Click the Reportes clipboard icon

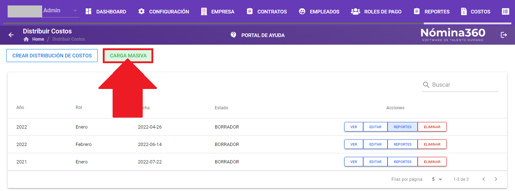point(417,12)
